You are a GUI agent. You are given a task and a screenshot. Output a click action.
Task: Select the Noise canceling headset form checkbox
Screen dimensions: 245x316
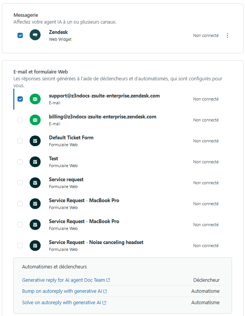(20, 246)
